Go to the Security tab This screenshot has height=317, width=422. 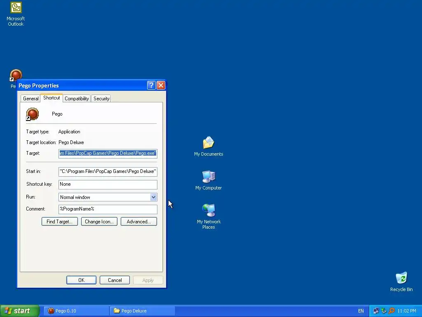pyautogui.click(x=101, y=99)
